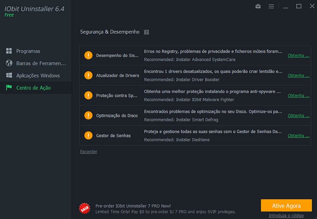317x219 pixels.
Task: Minimize the IObit Uninstaller window
Action: (x=285, y=8)
